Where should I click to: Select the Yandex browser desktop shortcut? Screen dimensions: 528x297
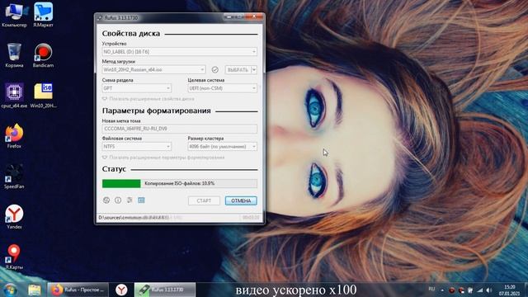(14, 217)
